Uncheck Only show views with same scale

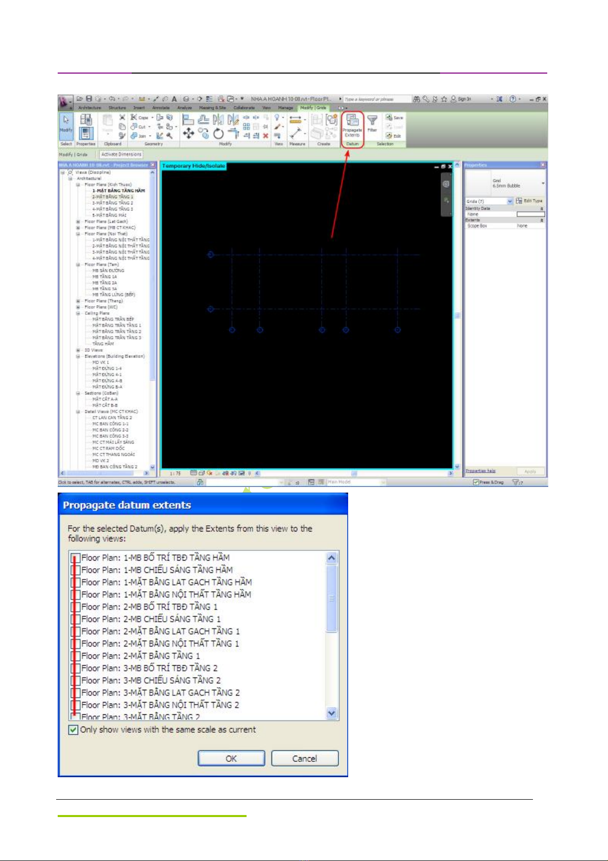(x=74, y=730)
